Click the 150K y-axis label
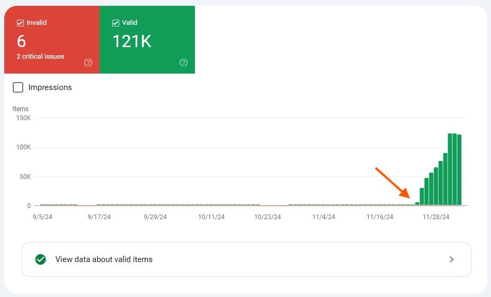491x297 pixels. pos(23,118)
